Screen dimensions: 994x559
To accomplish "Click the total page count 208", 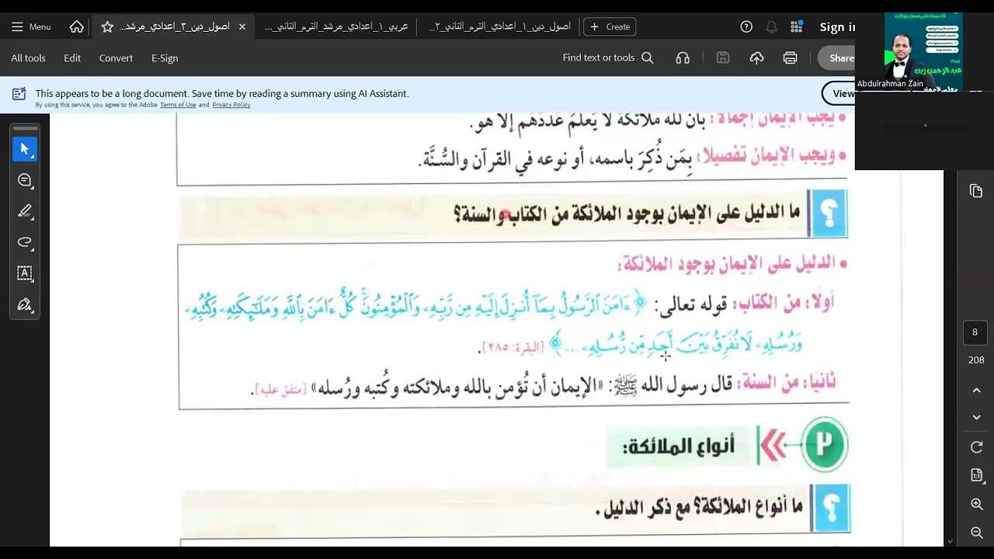I will [x=976, y=360].
